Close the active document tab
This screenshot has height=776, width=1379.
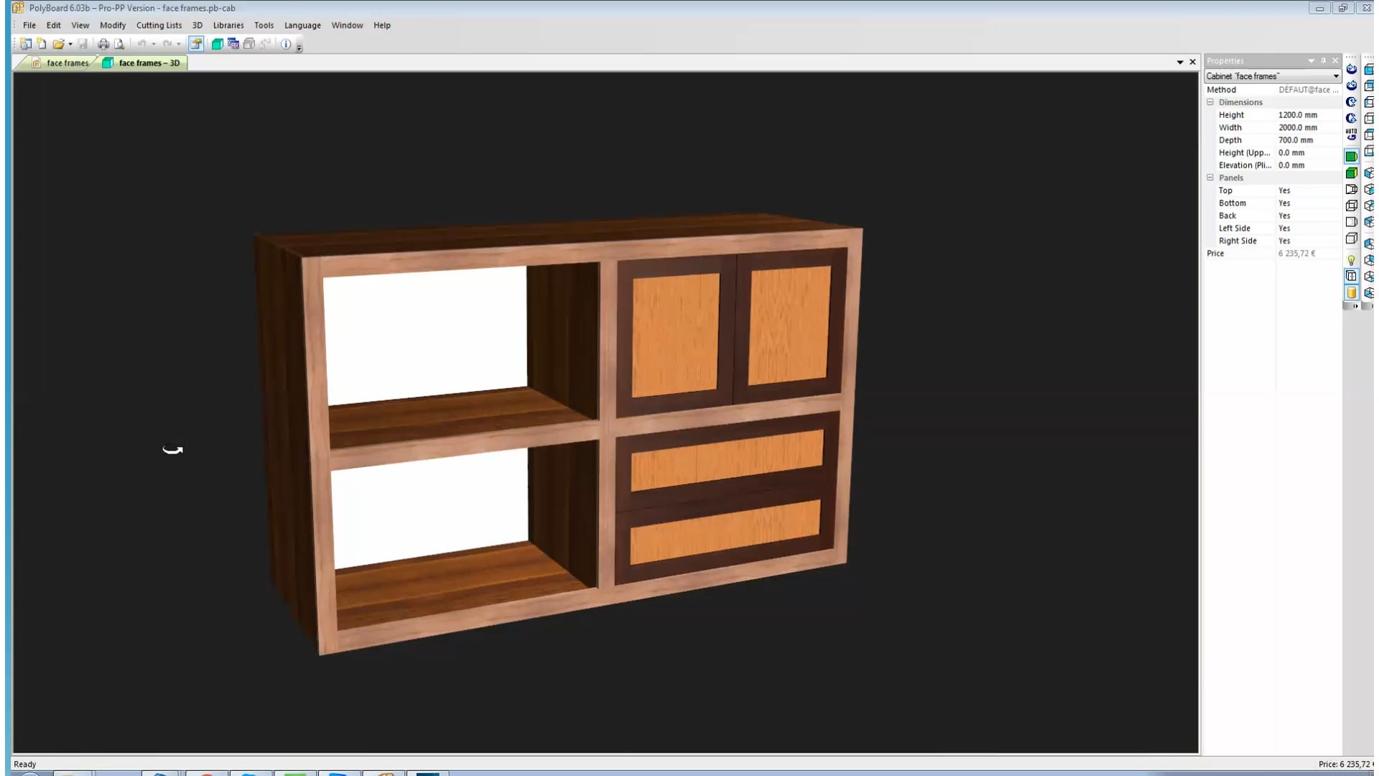click(1192, 62)
